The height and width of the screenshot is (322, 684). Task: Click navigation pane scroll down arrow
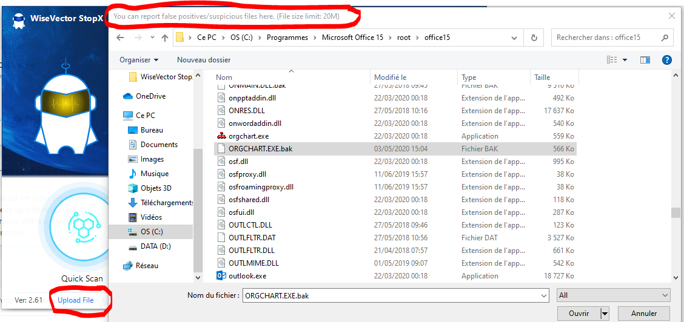(x=198, y=277)
